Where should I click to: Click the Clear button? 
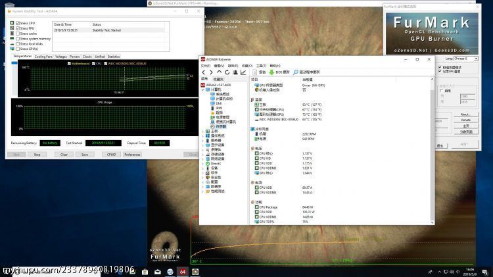point(64,155)
